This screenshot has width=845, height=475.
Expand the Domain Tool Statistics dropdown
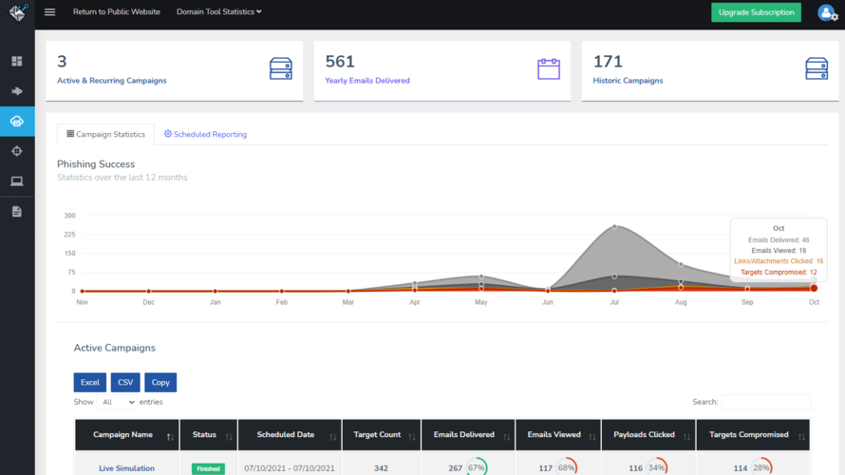pyautogui.click(x=219, y=12)
